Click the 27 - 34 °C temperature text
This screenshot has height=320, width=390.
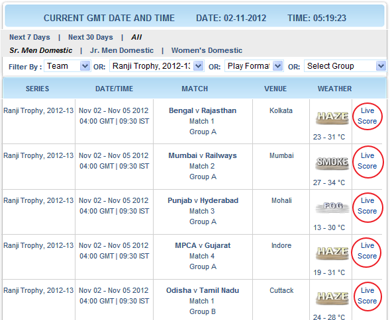(x=329, y=182)
